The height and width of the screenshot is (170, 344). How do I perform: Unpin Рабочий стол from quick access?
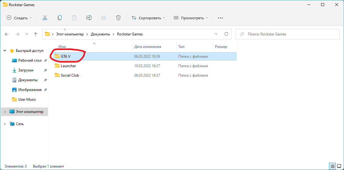pos(46,60)
